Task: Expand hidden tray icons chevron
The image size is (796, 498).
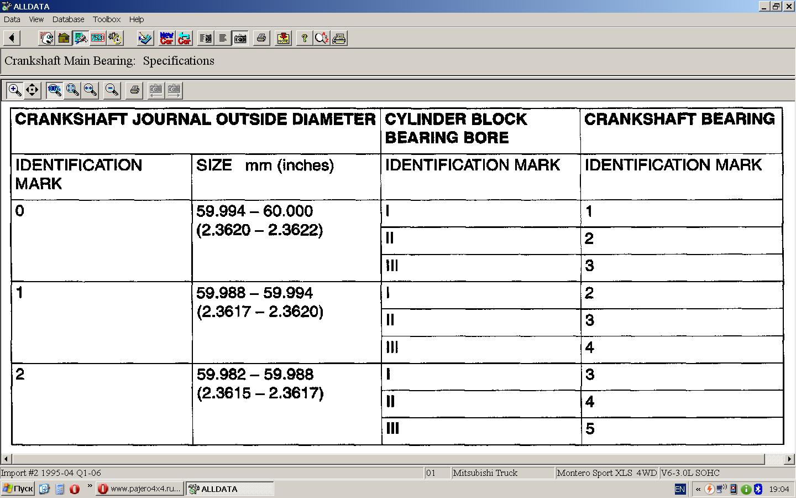Action: [x=698, y=489]
